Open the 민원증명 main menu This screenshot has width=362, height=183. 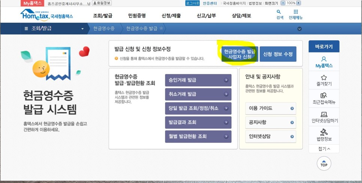[x=137, y=16]
